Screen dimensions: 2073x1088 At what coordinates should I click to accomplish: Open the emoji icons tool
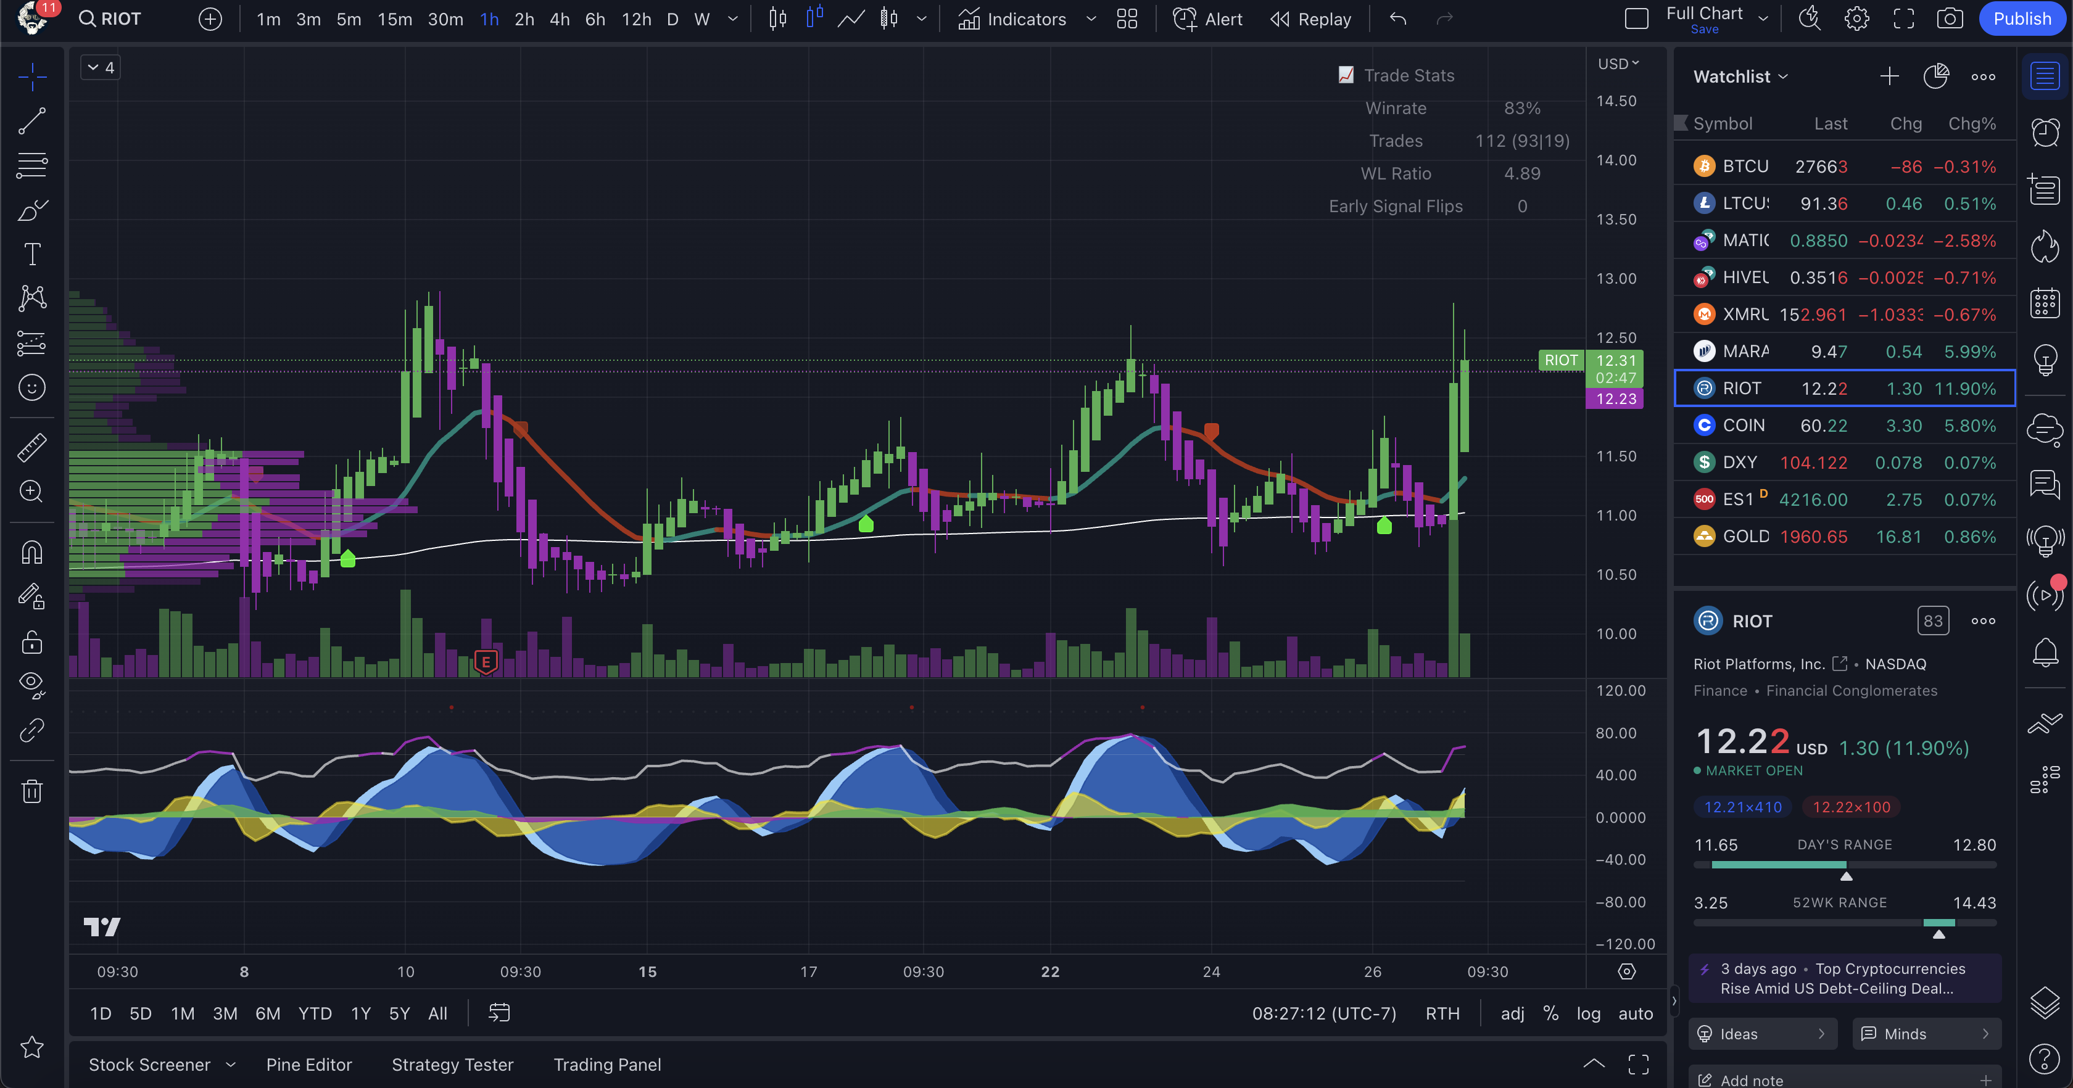[32, 388]
